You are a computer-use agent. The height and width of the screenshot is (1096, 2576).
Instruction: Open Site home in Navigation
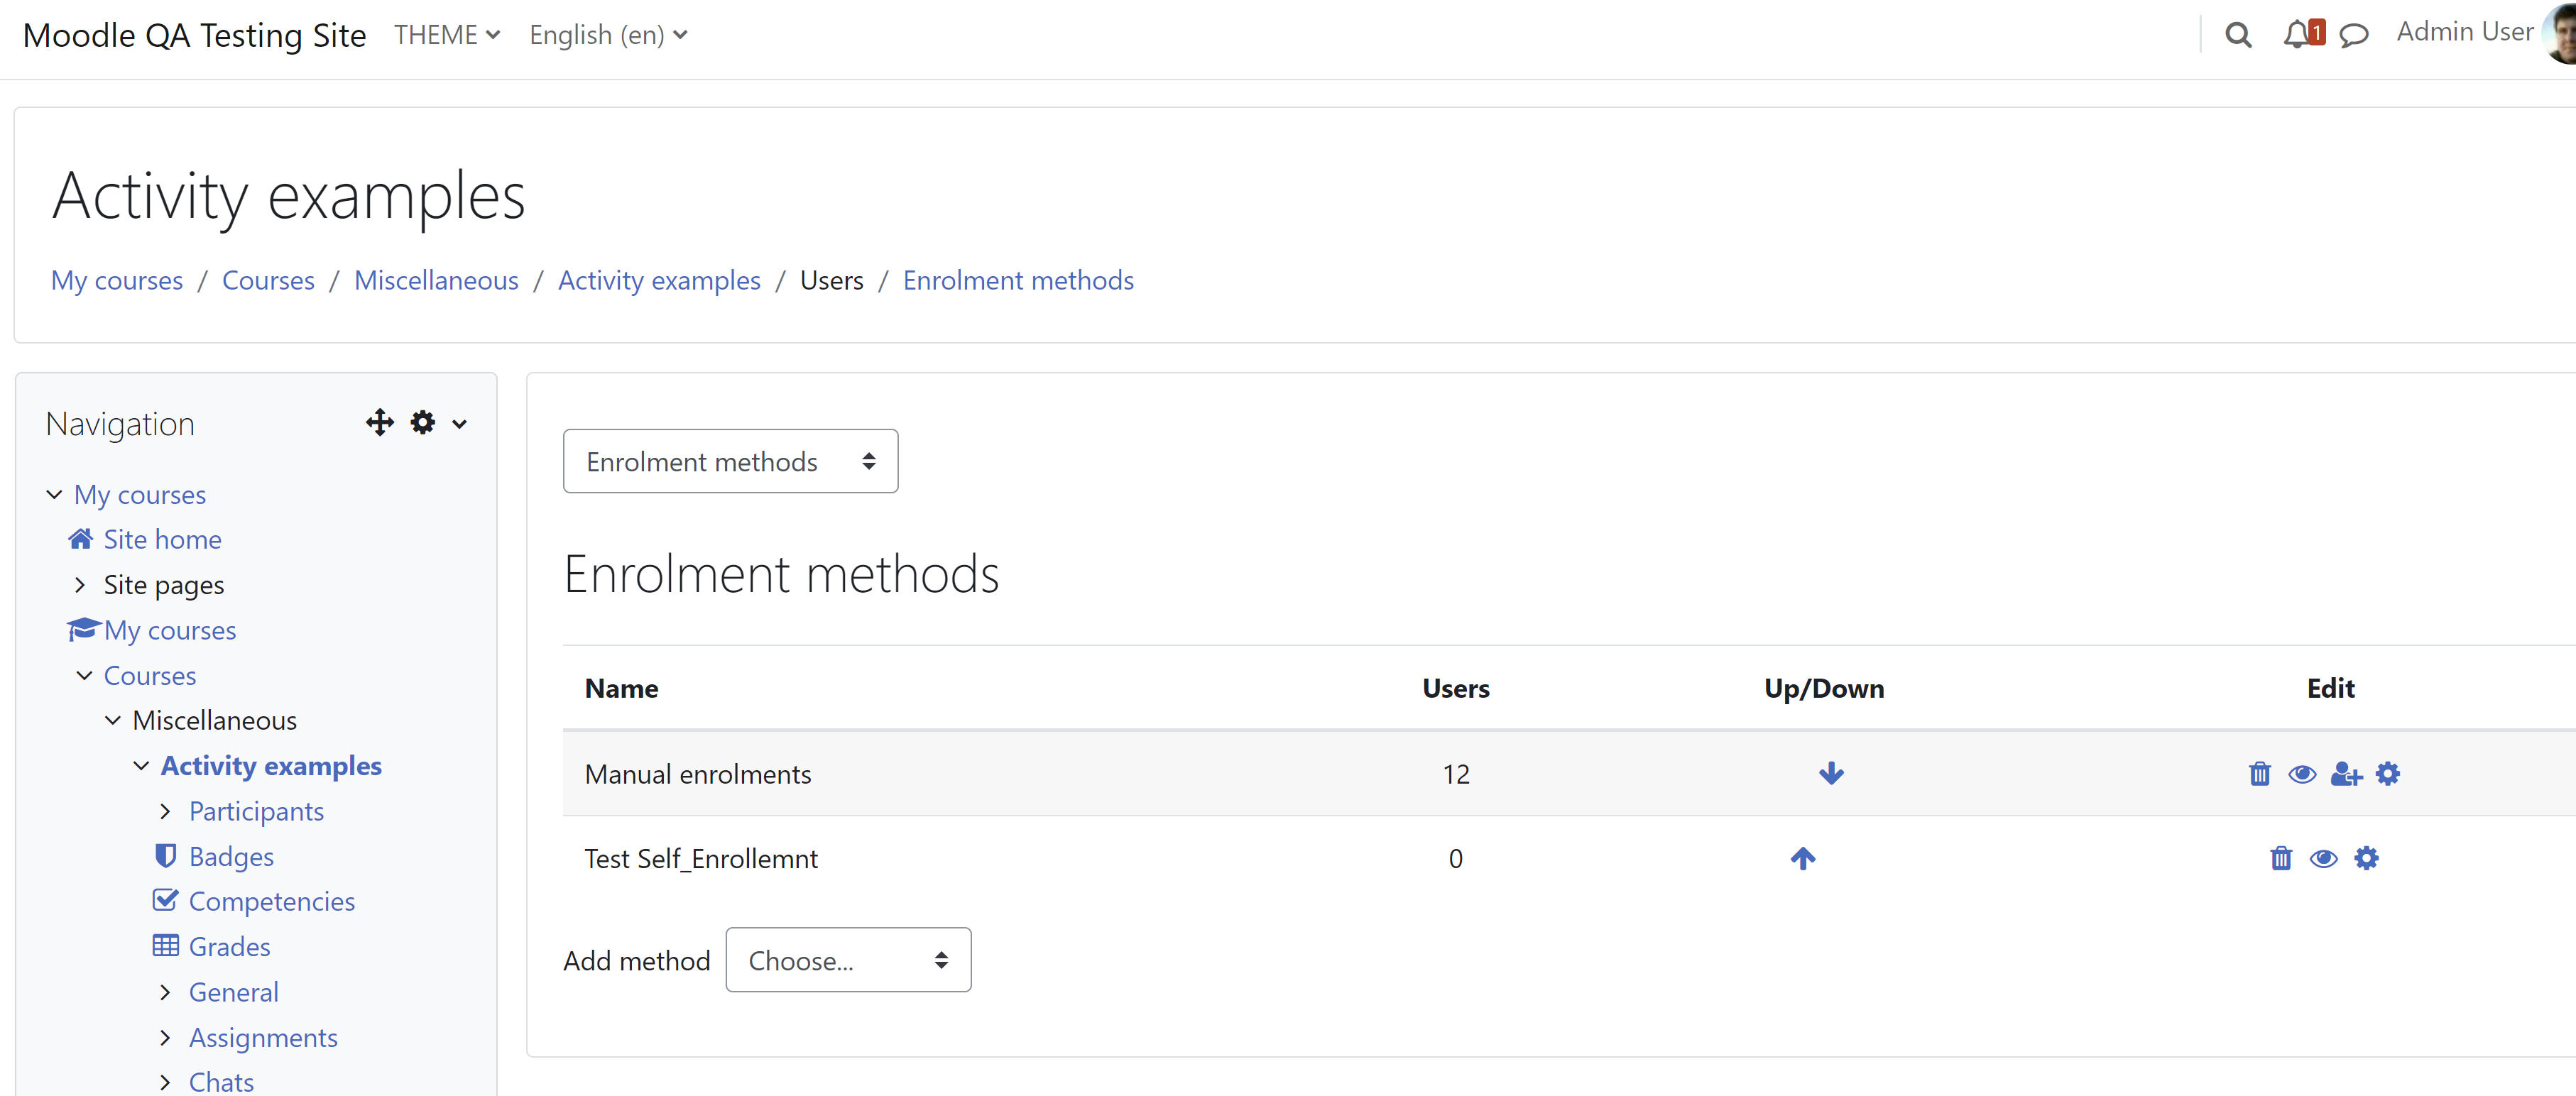(x=163, y=539)
